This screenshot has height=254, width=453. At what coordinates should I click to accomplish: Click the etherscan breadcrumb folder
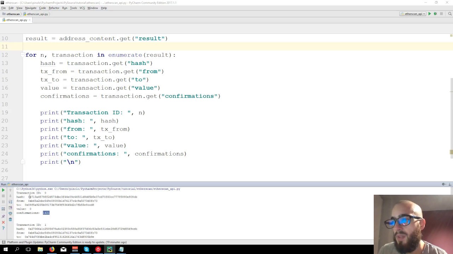(x=11, y=14)
